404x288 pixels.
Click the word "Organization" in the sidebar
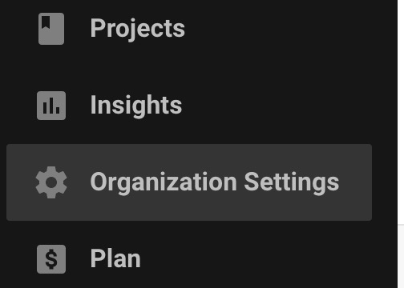pos(164,183)
